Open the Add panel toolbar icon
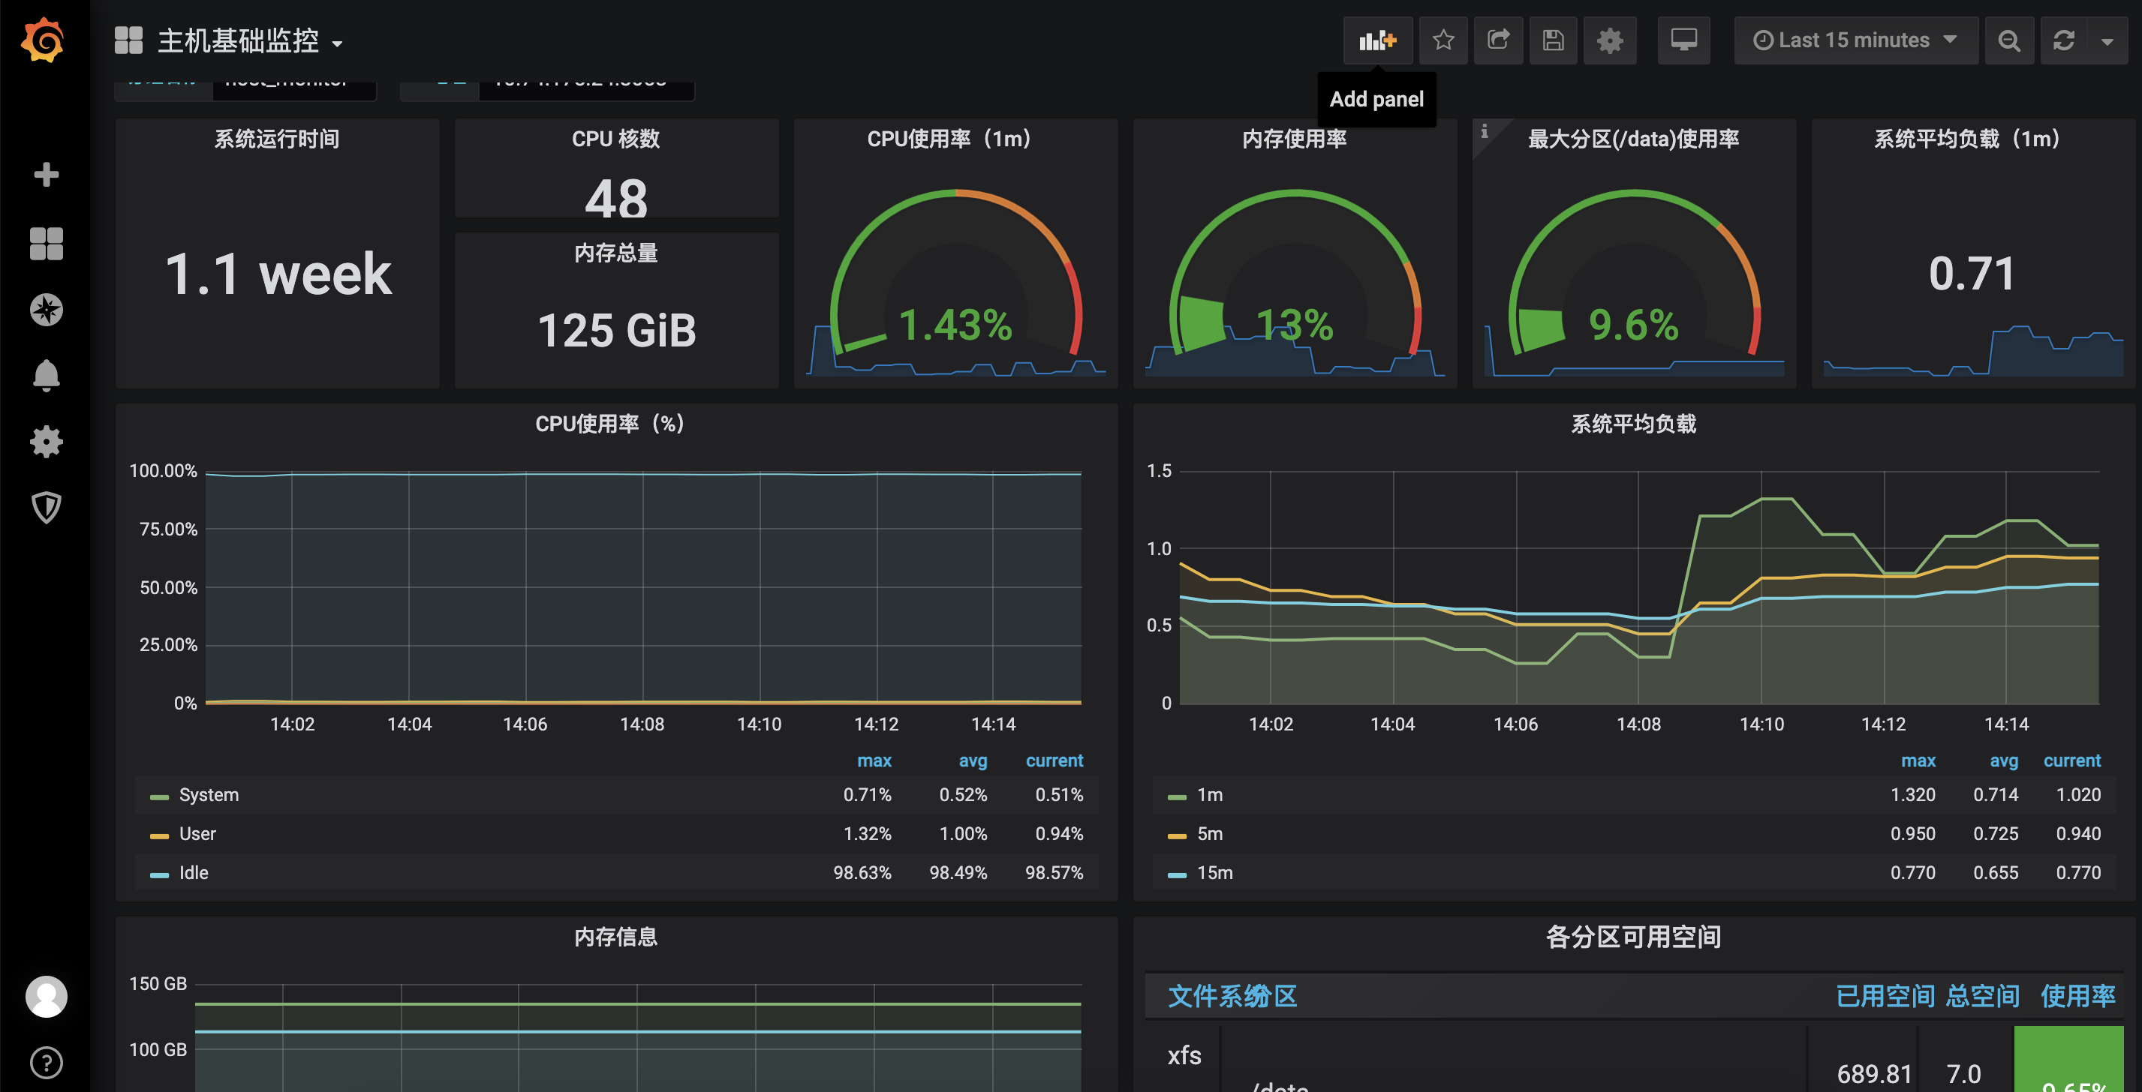This screenshot has height=1092, width=2142. [1377, 40]
